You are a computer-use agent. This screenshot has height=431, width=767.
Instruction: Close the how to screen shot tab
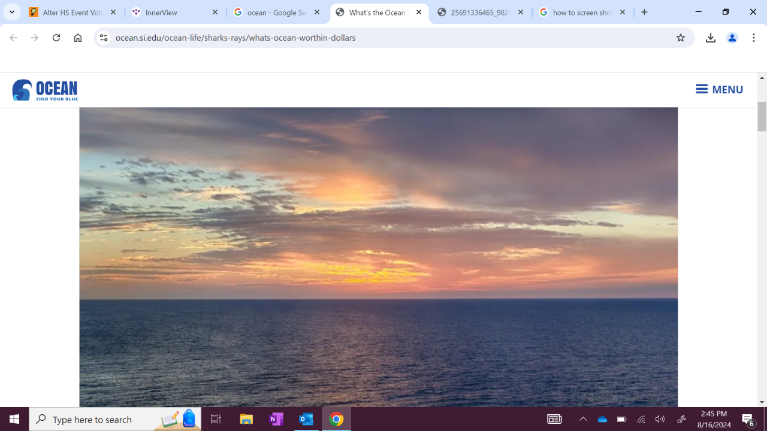point(623,12)
